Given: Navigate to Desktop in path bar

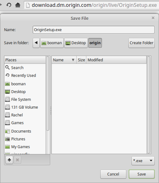Looking at the screenshot, I should pos(76,43).
